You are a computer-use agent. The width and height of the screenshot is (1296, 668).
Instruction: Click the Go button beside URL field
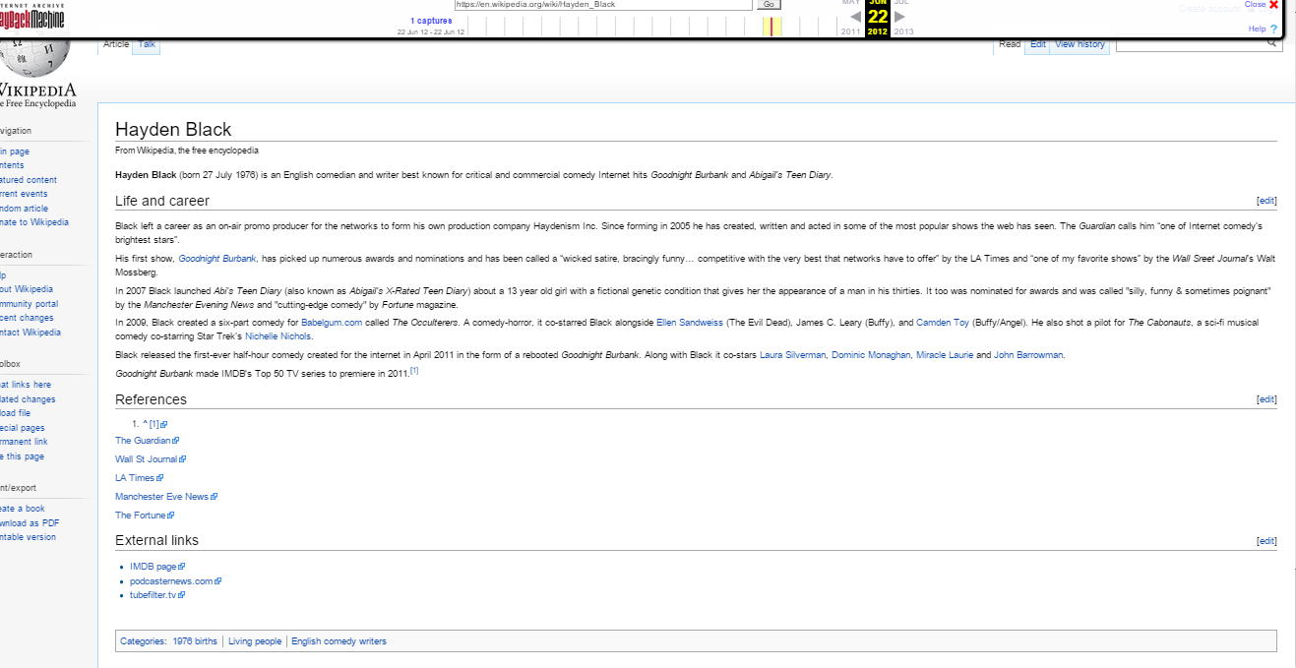click(x=770, y=5)
